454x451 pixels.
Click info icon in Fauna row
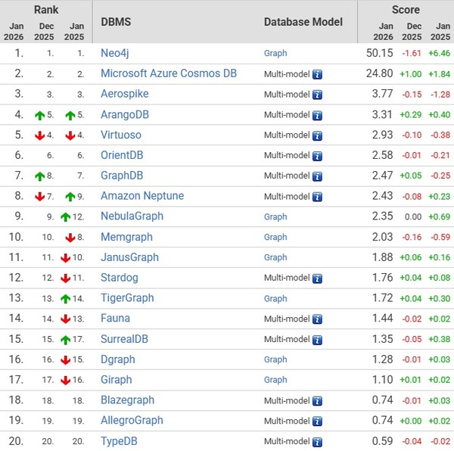point(317,319)
